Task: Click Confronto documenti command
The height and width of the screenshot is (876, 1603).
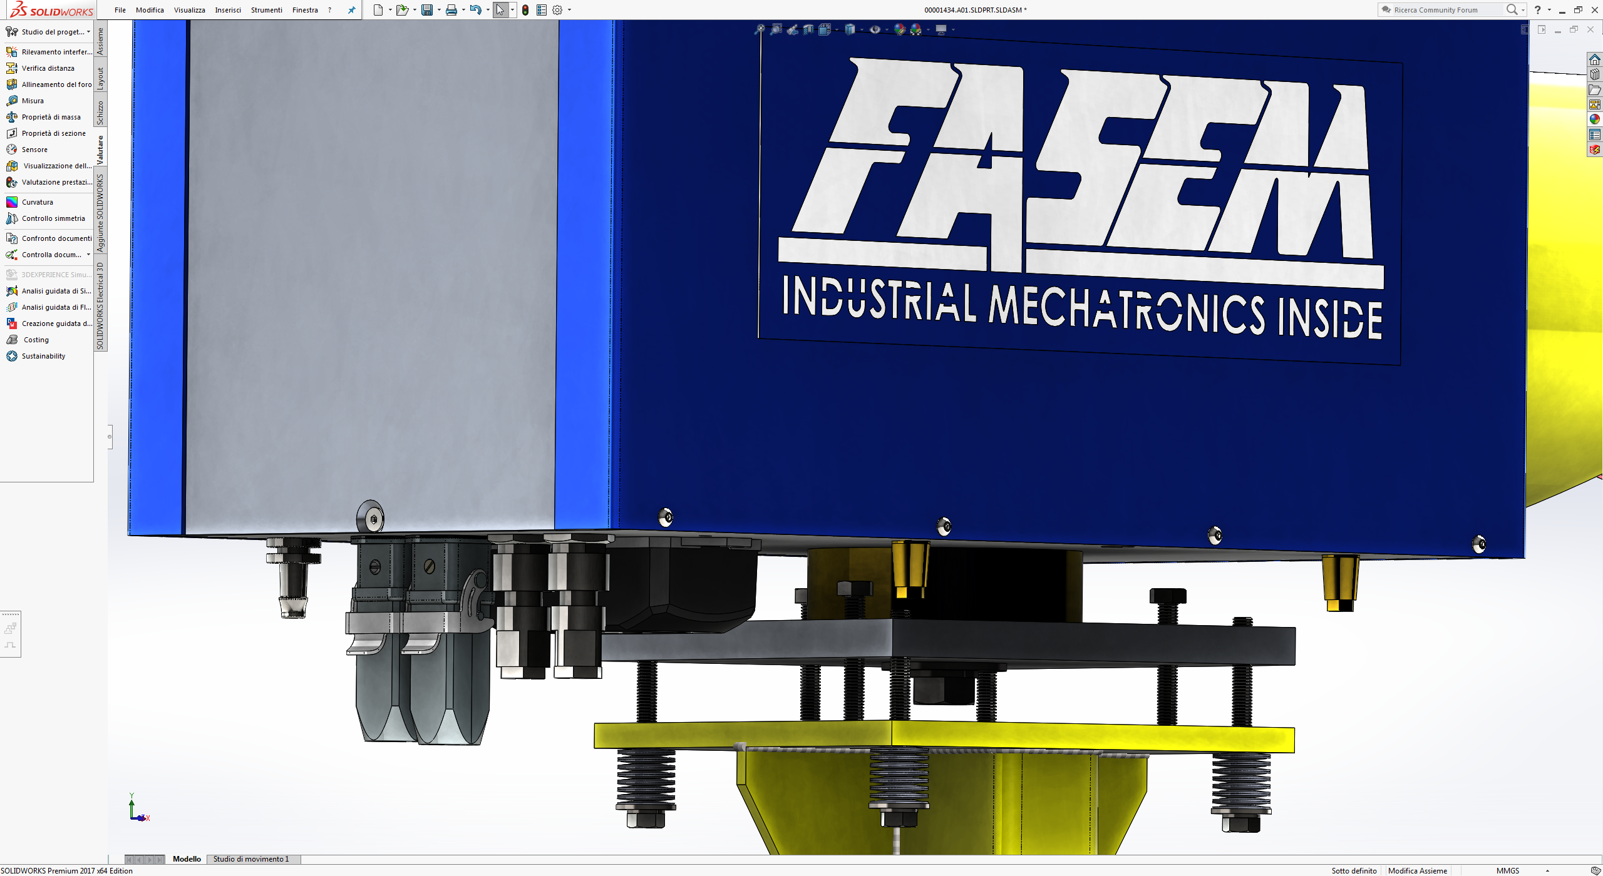Action: click(49, 238)
